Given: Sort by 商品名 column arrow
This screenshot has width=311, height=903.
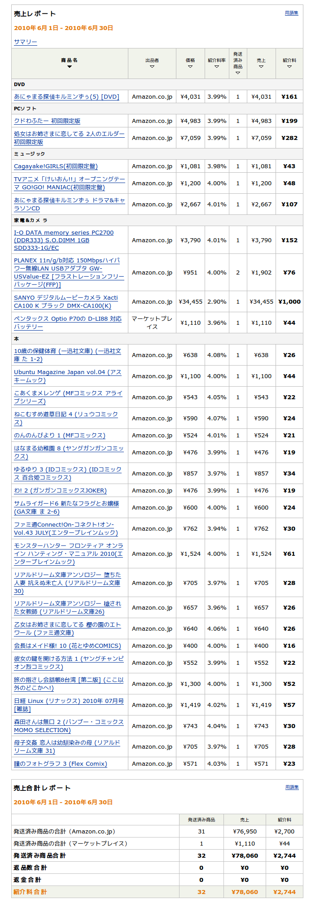Looking at the screenshot, I should pos(70,67).
